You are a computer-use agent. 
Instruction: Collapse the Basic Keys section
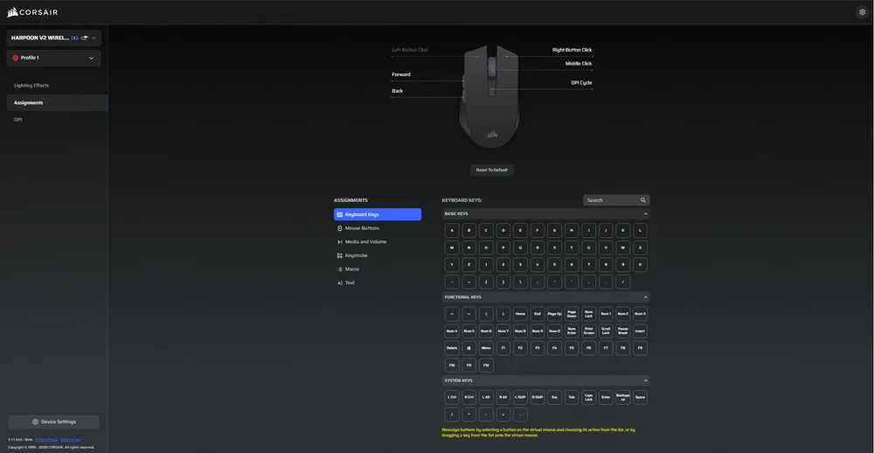646,213
